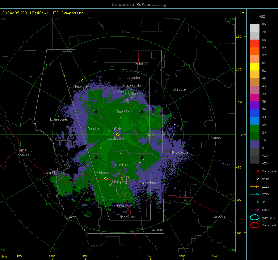The width and height of the screenshot is (278, 260).
Task: Click the ThreeHills city label
Action: [x=155, y=135]
